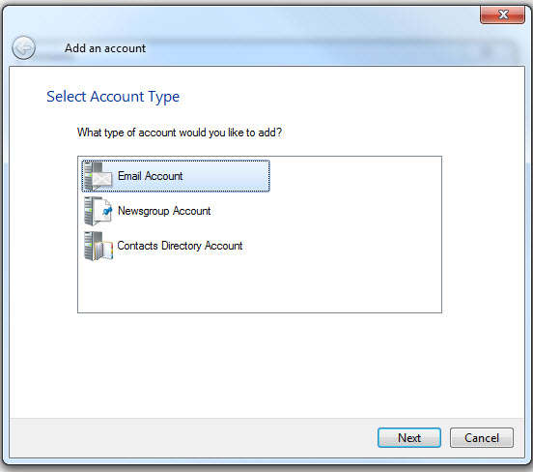533x472 pixels.
Task: Click the Add an account title text
Action: 105,48
